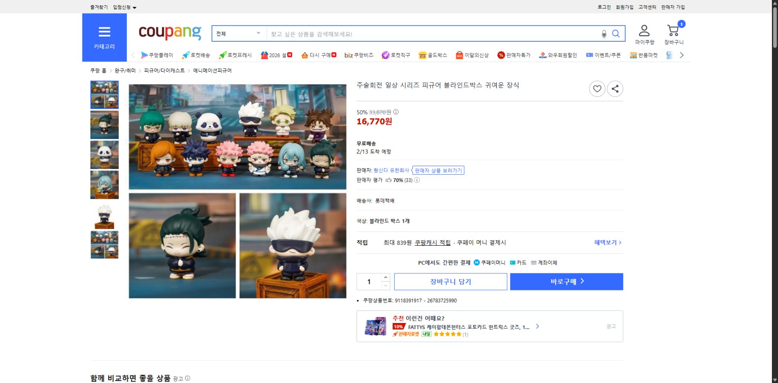The image size is (778, 383).
Task: Open 로켓직구 shortcut
Action: point(396,55)
